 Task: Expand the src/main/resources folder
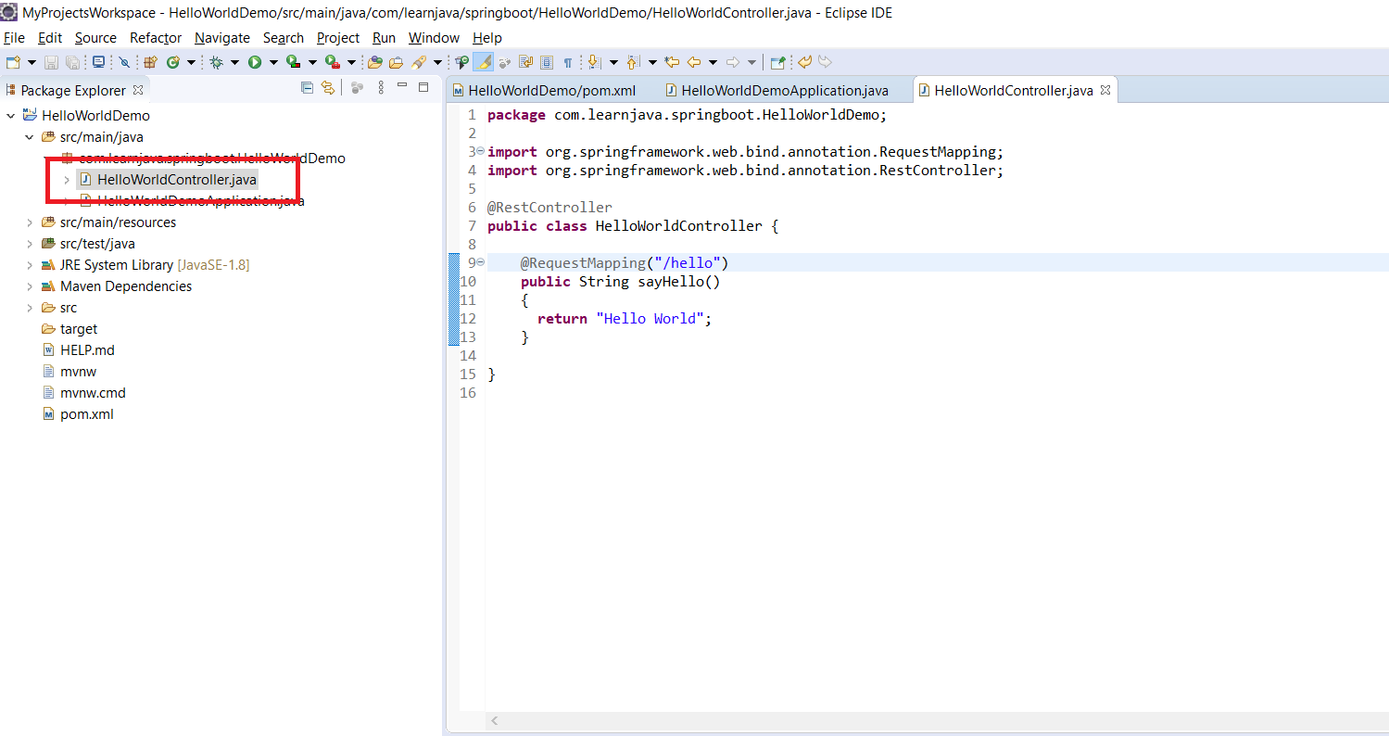point(30,222)
